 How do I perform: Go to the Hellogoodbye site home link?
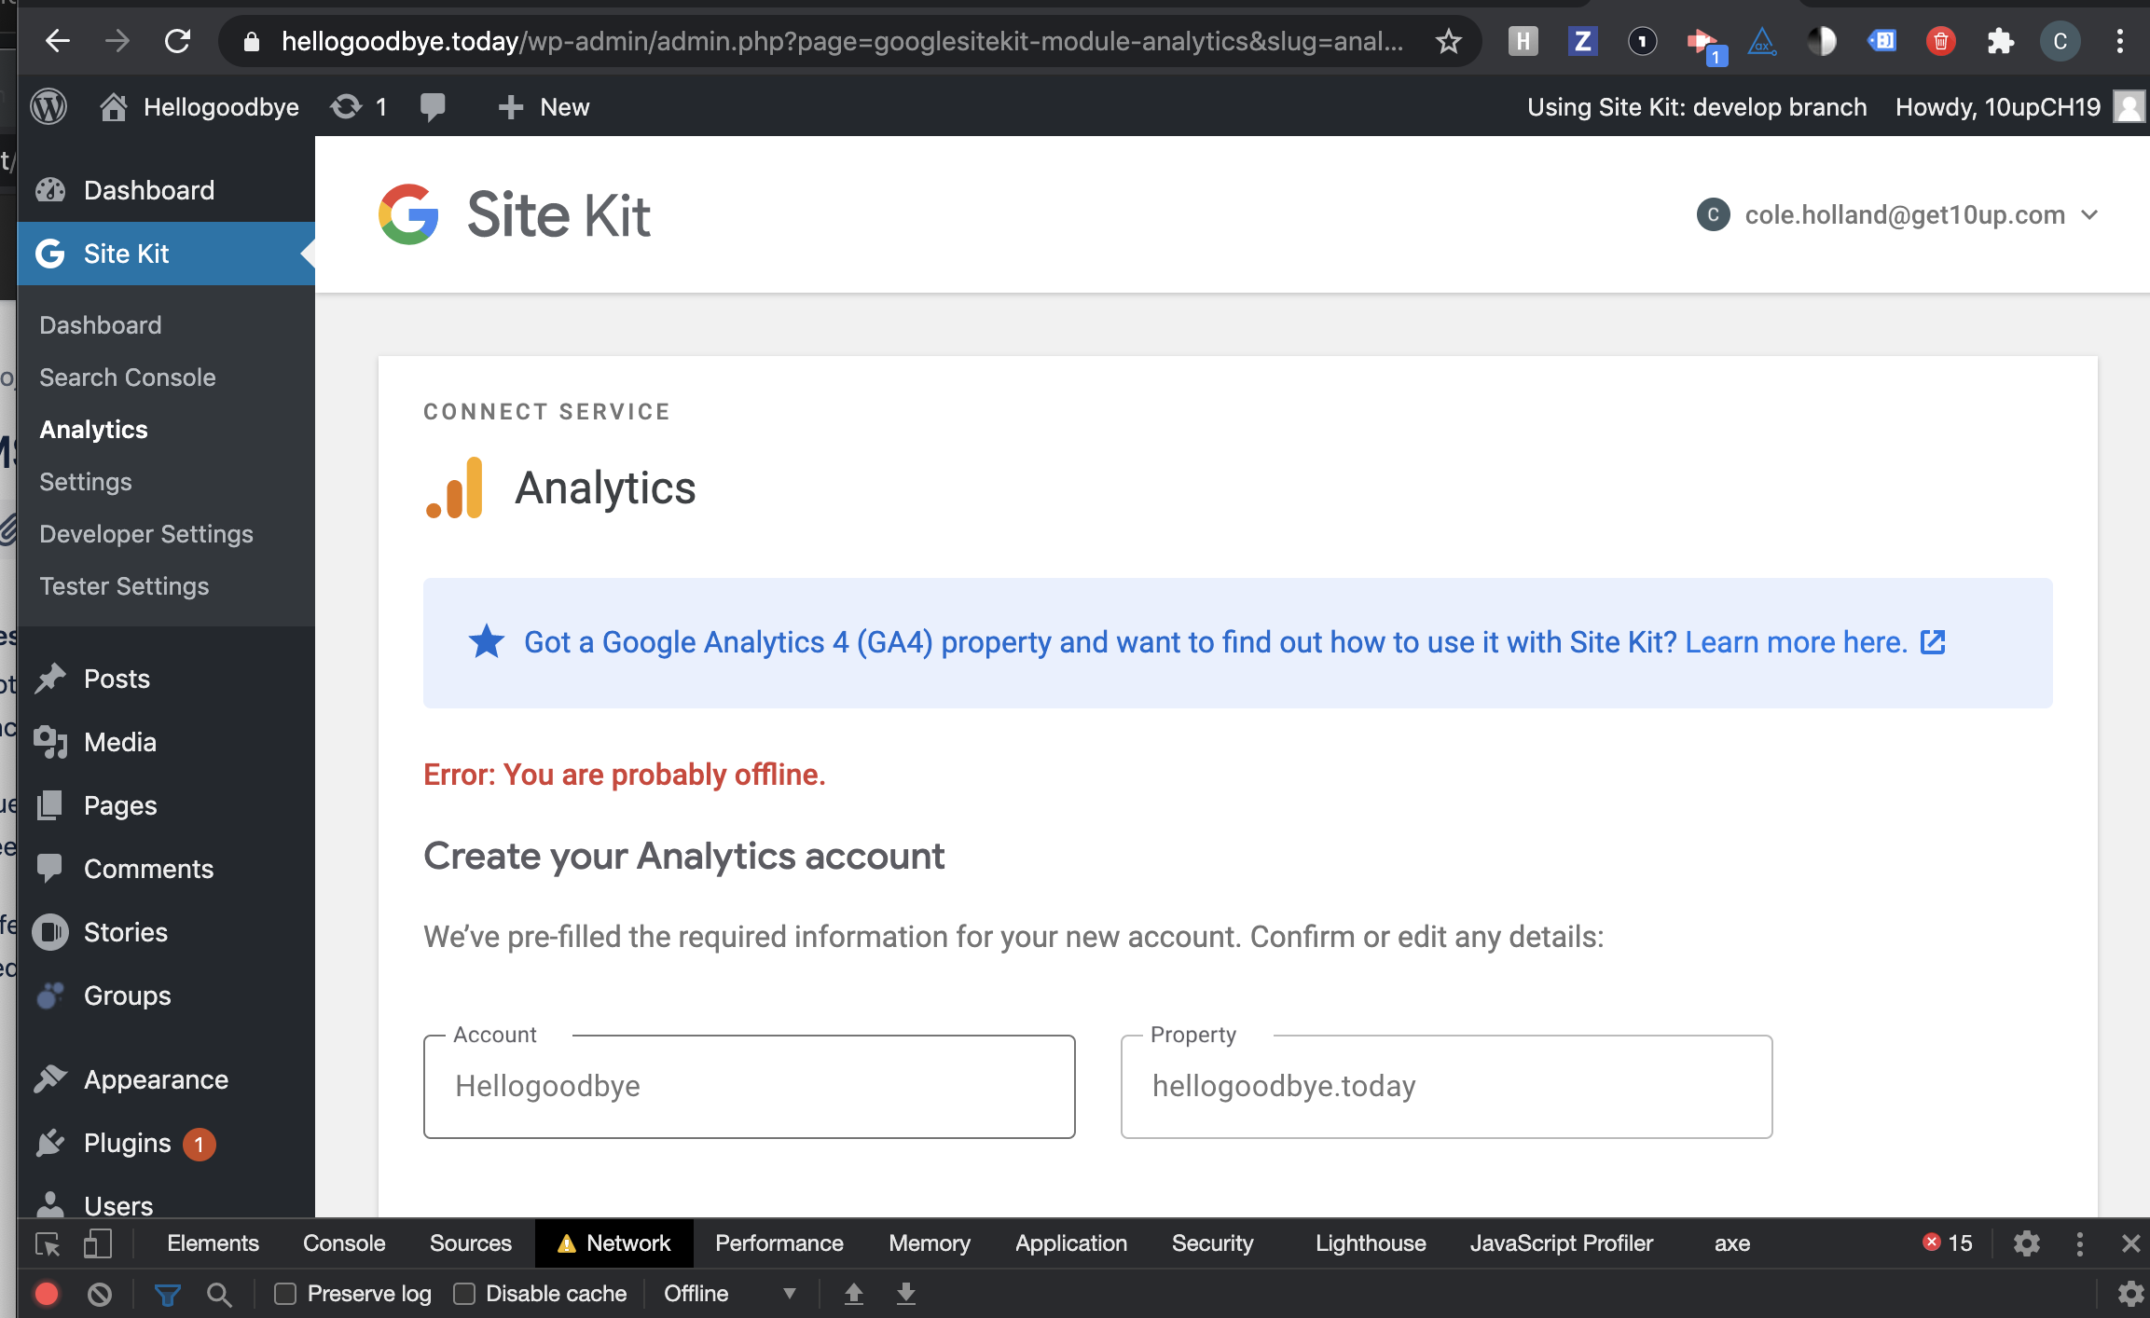(200, 107)
